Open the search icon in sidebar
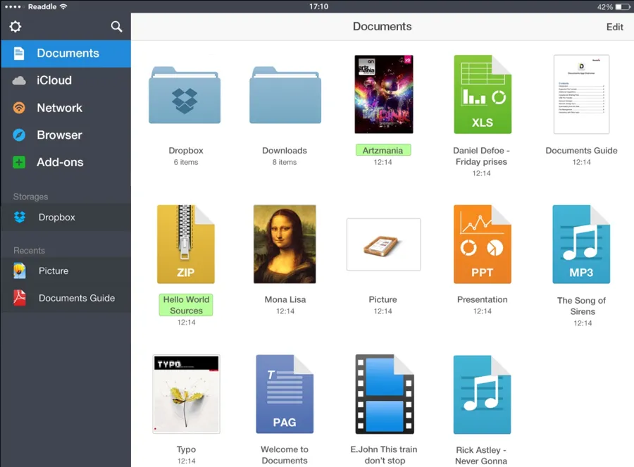The width and height of the screenshot is (634, 467). click(117, 27)
